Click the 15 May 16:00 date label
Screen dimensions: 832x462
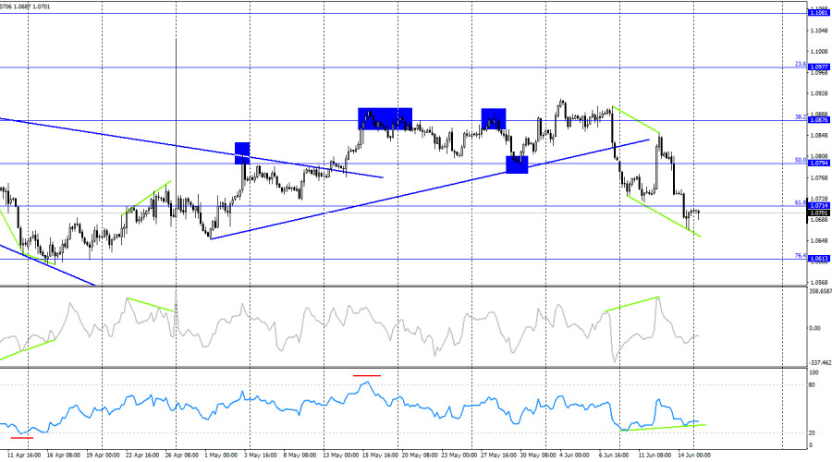coord(380,456)
